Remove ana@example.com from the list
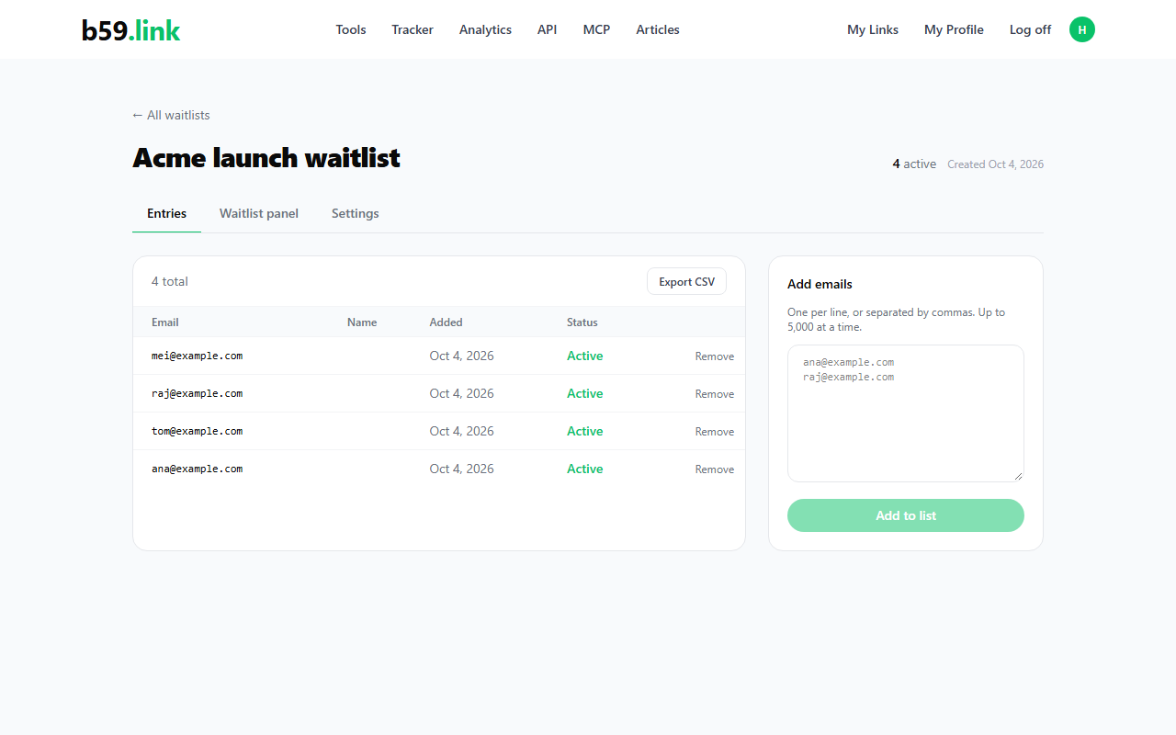Image resolution: width=1176 pixels, height=735 pixels. pos(715,469)
